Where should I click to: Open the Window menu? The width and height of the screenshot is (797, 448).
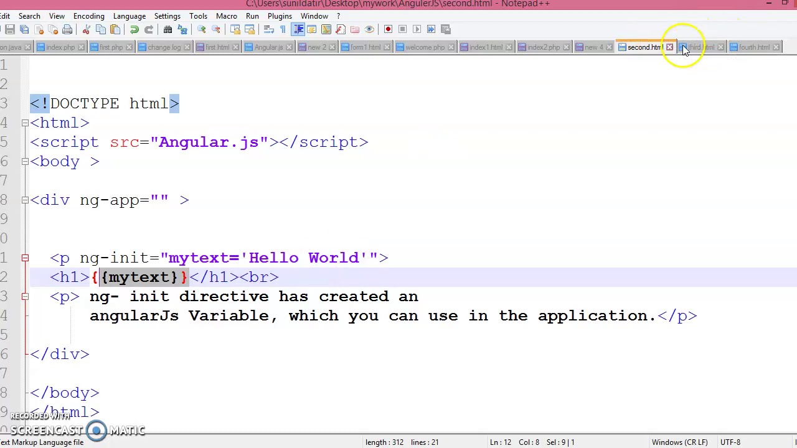pos(314,16)
